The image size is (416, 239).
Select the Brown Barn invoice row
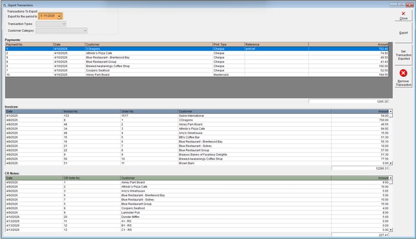click(x=197, y=163)
